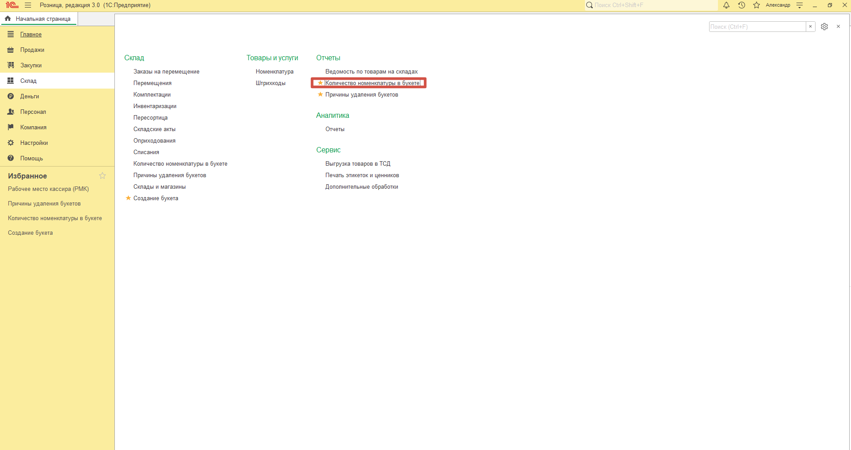Clear the function menu search field
The image size is (851, 450).
click(x=810, y=27)
